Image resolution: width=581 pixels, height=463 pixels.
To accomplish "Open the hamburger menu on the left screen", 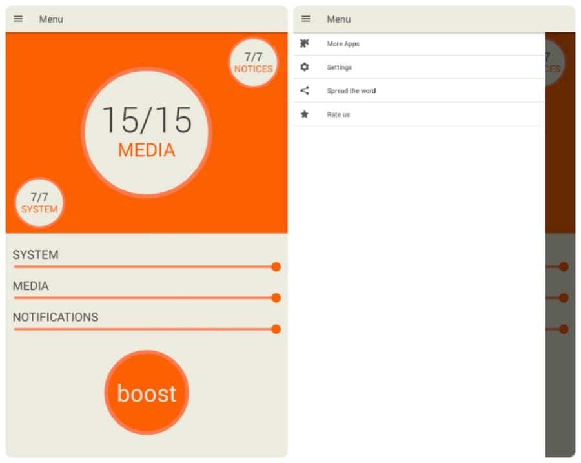I will [18, 19].
